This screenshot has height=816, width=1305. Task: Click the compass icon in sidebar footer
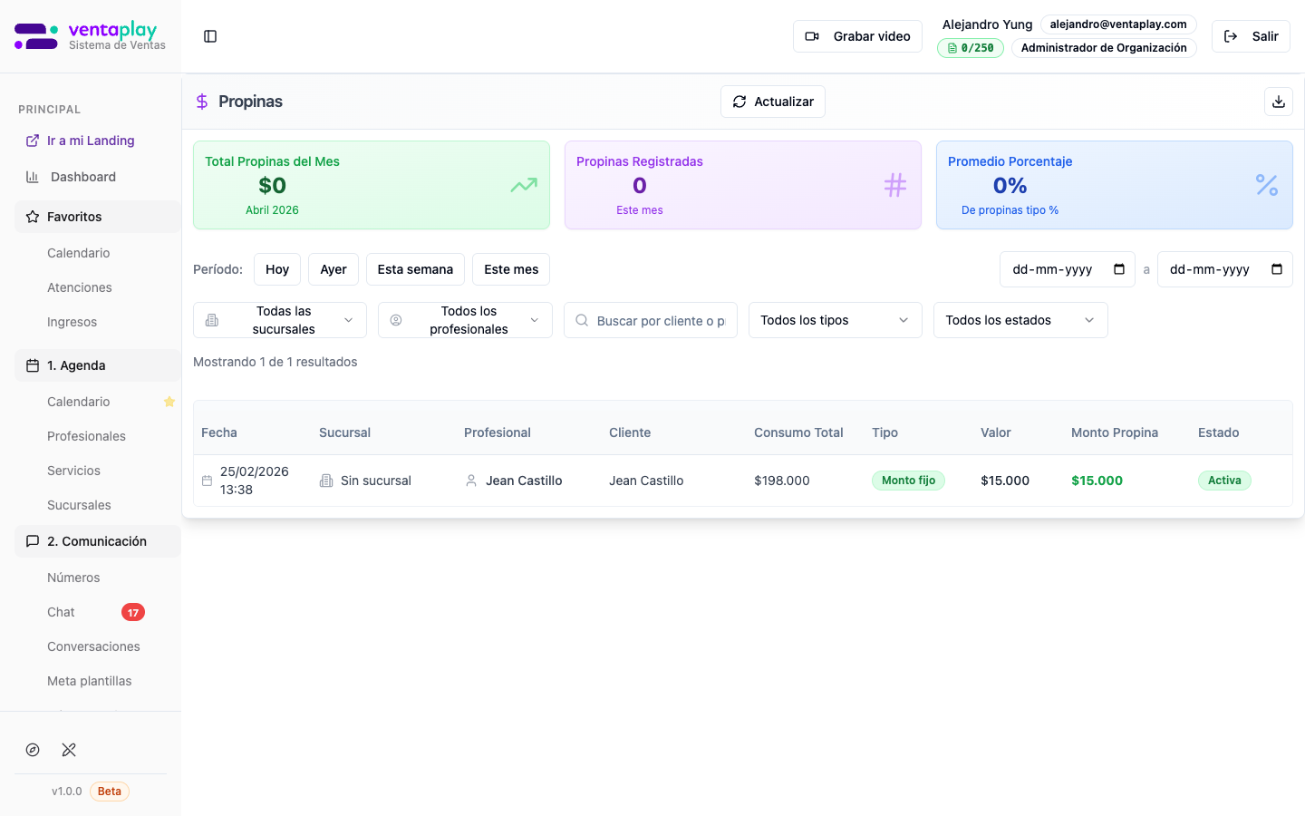[33, 750]
